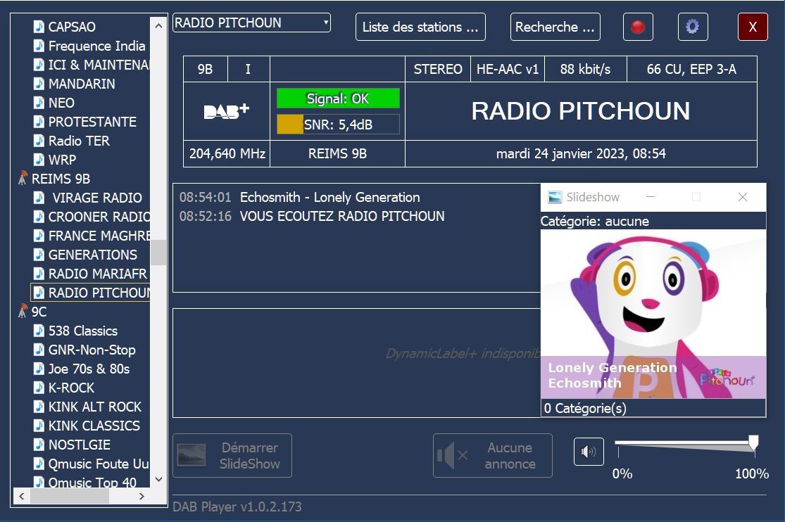The image size is (785, 522).
Task: Click the GENERATIONS music icon
Action: pos(39,255)
